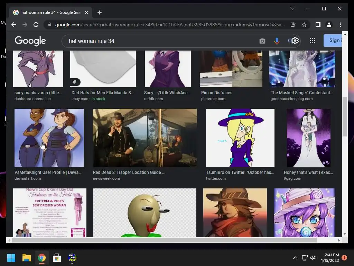Open the Nowra Cup Criteria & Rules thumbnail
Image resolution: width=354 pixels, height=266 pixels.
[50, 213]
